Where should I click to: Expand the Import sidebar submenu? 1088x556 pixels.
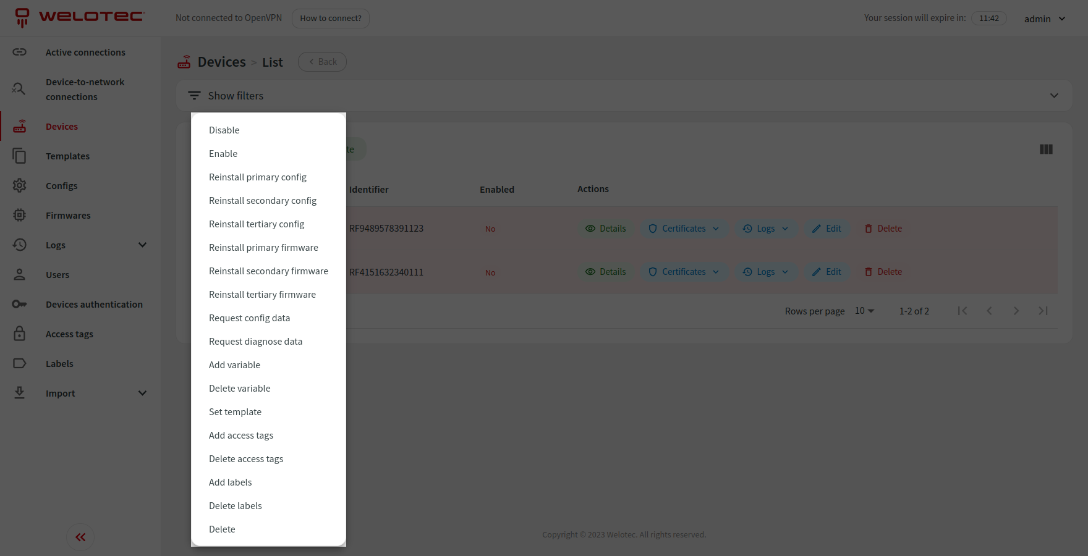(142, 394)
